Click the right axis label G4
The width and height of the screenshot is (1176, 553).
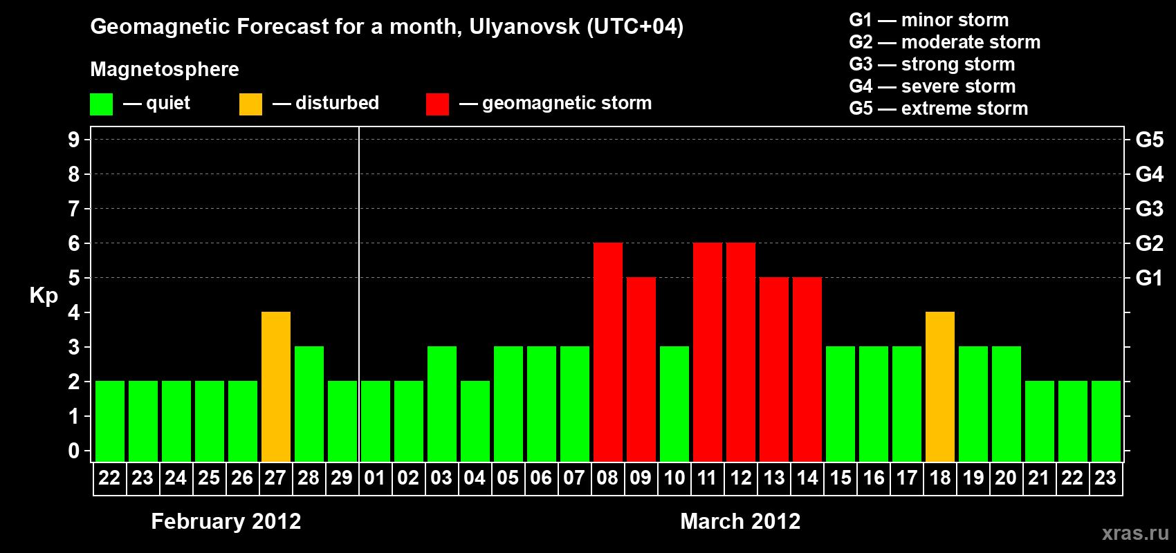[x=1150, y=174]
